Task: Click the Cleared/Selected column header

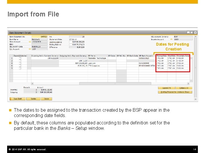Action: click(x=20, y=56)
